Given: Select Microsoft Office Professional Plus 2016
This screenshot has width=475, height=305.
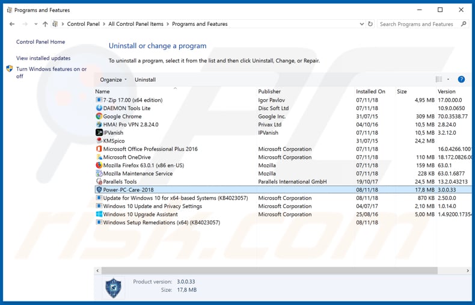Looking at the screenshot, I should 150,149.
